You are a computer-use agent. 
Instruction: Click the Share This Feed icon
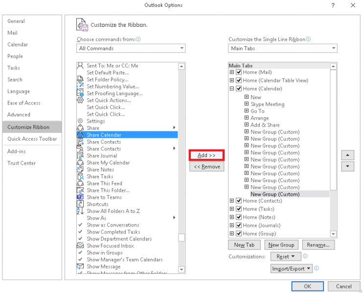point(80,183)
